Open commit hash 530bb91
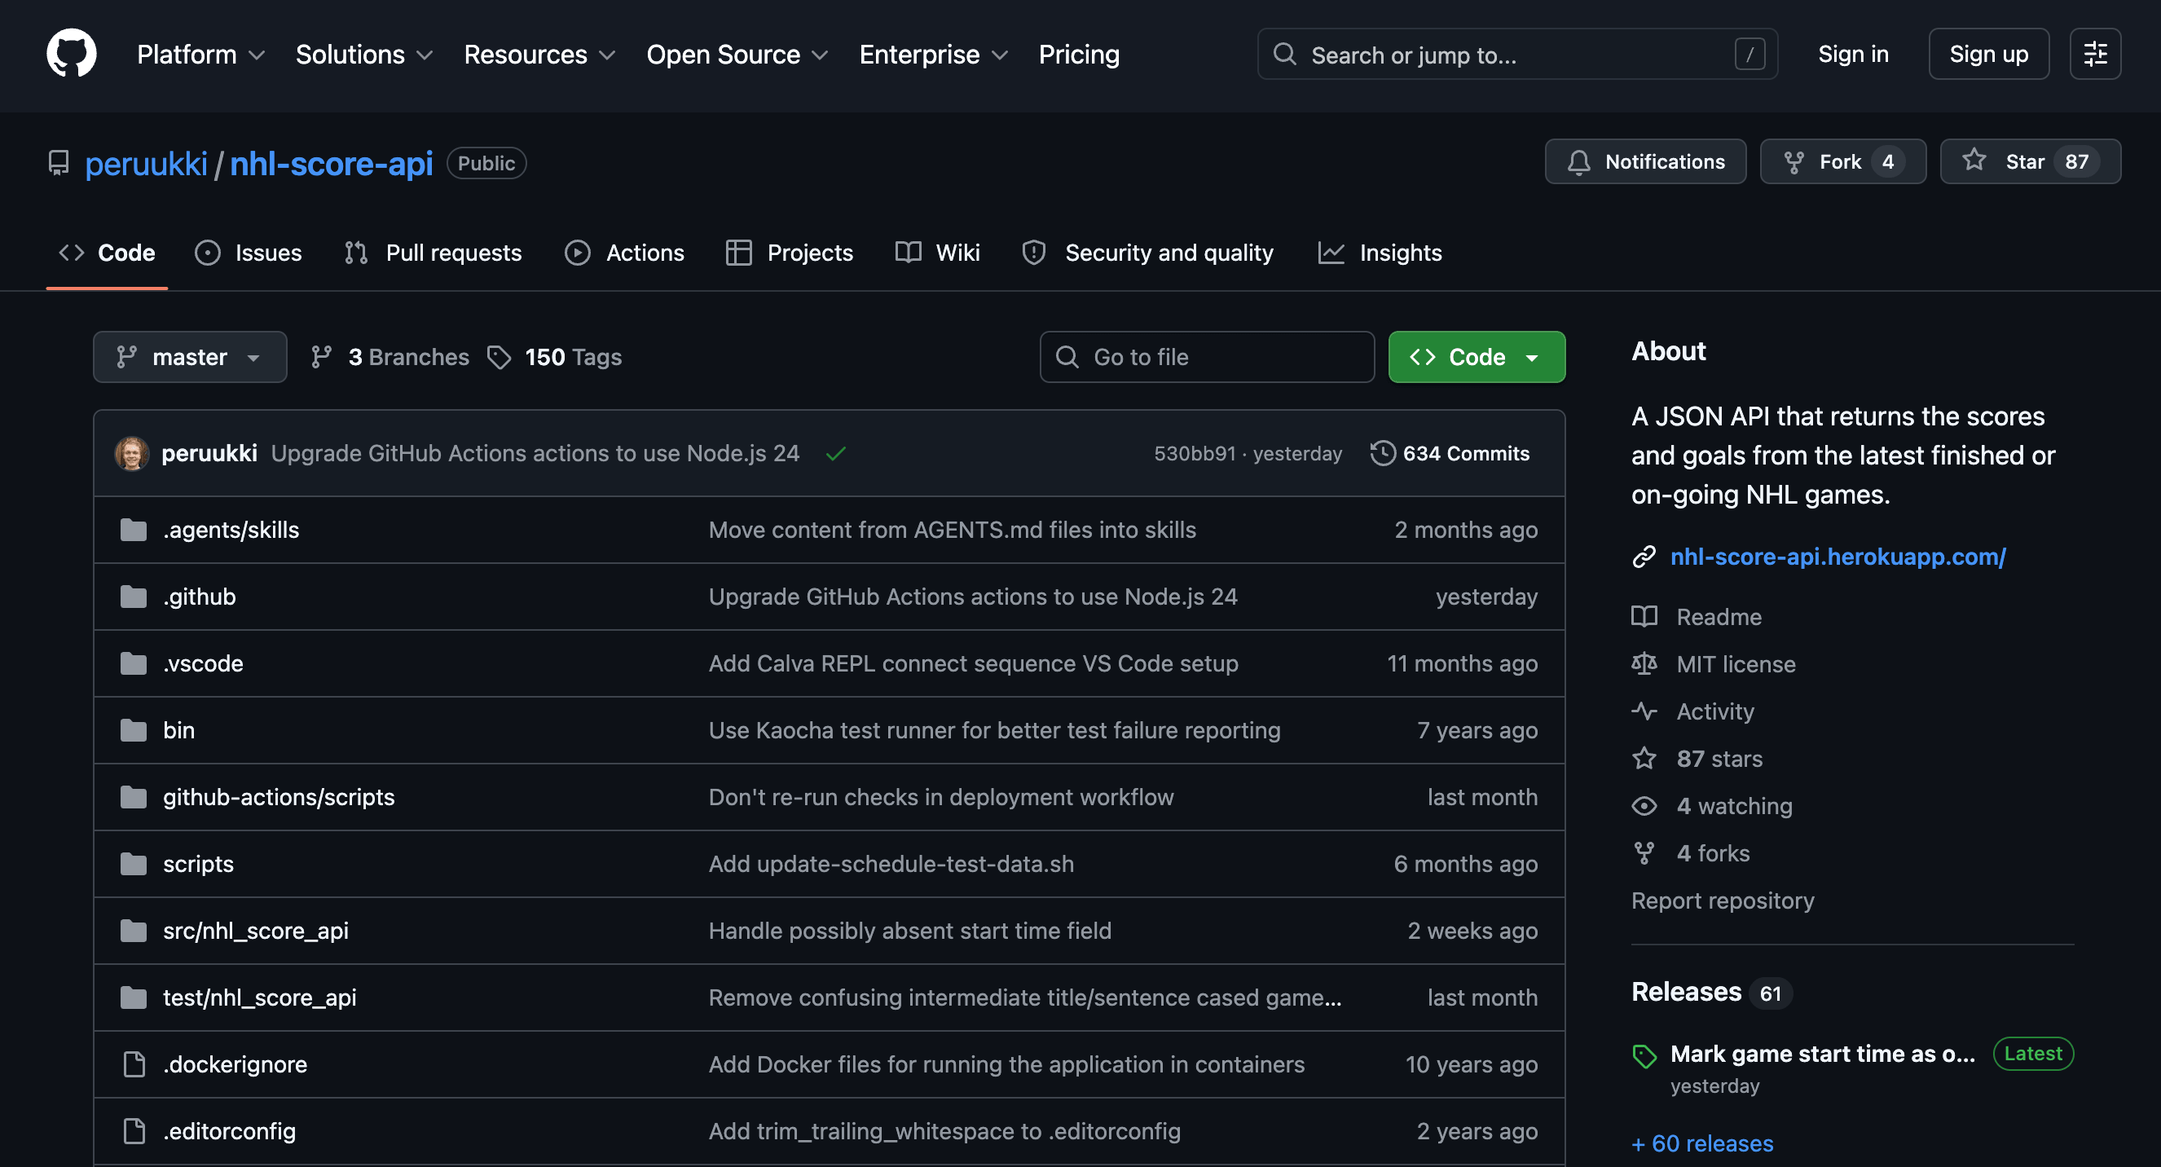 click(x=1195, y=454)
